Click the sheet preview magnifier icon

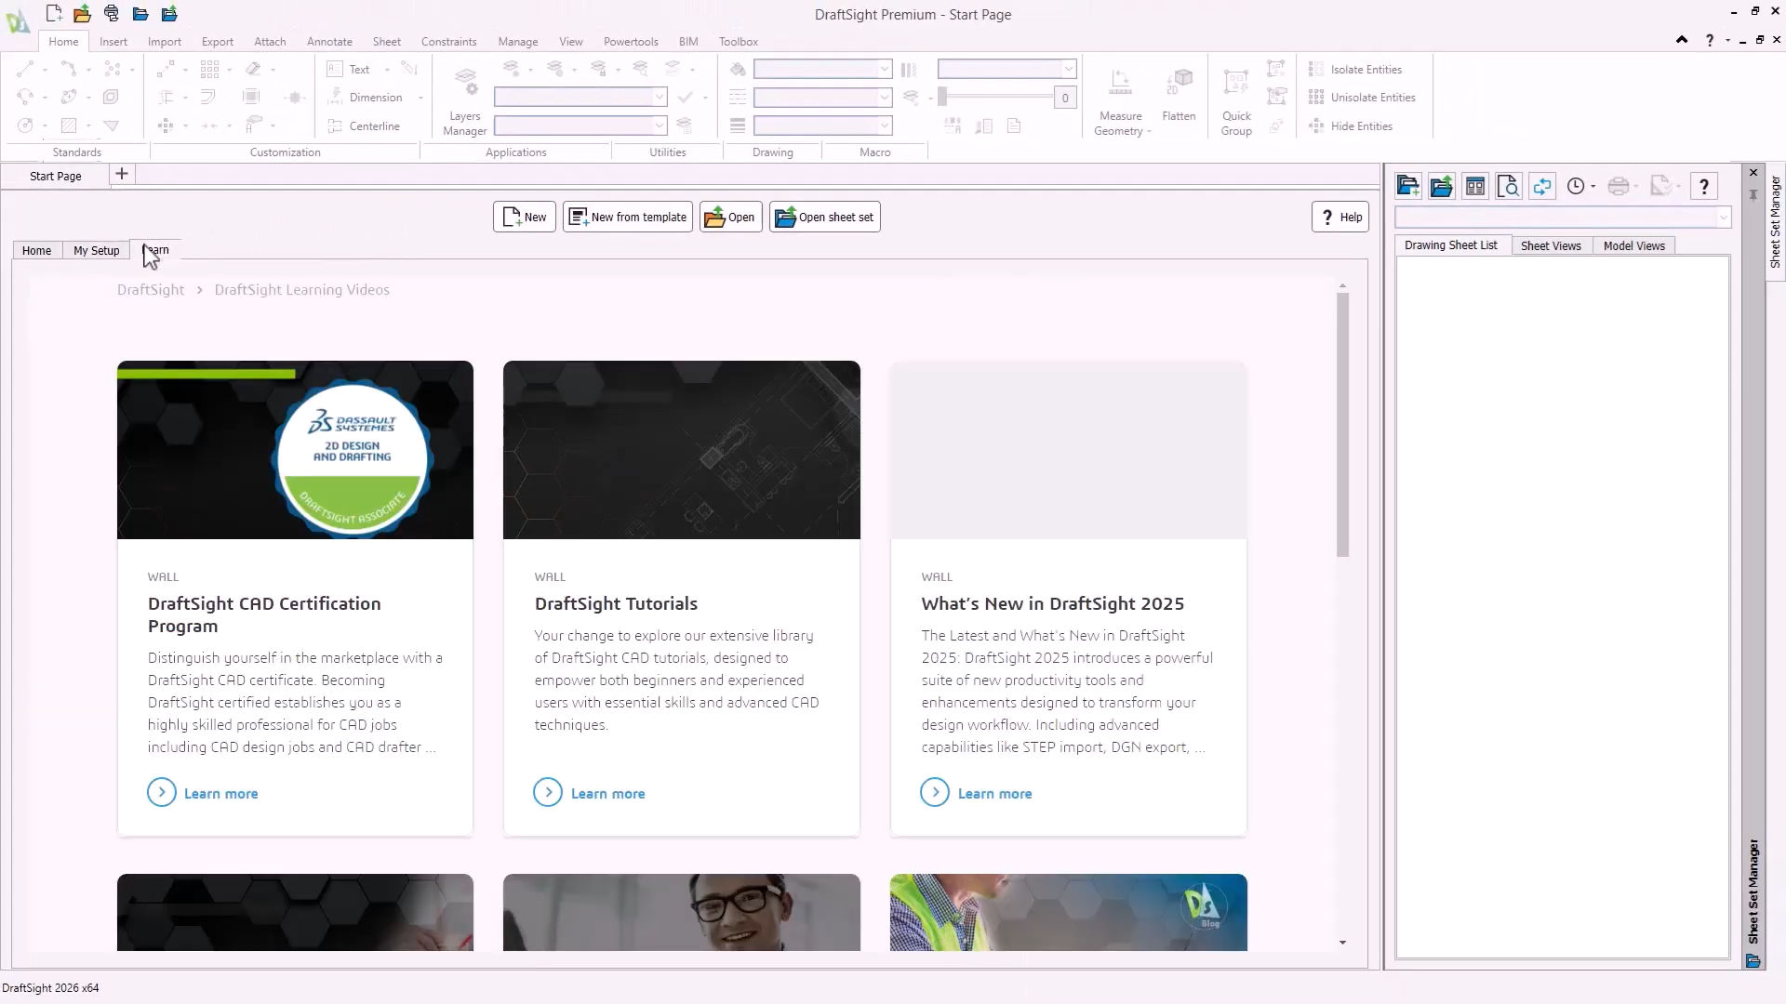[x=1508, y=186]
